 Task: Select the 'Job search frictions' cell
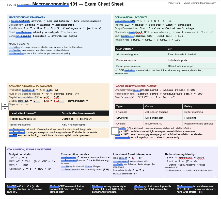tap(163, 112)
